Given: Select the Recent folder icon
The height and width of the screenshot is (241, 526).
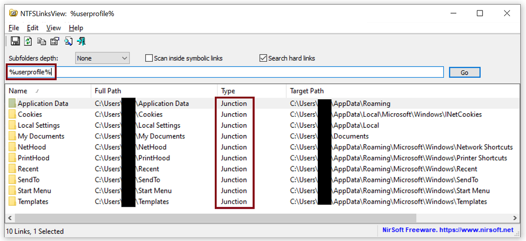Looking at the screenshot, I should (x=12, y=169).
